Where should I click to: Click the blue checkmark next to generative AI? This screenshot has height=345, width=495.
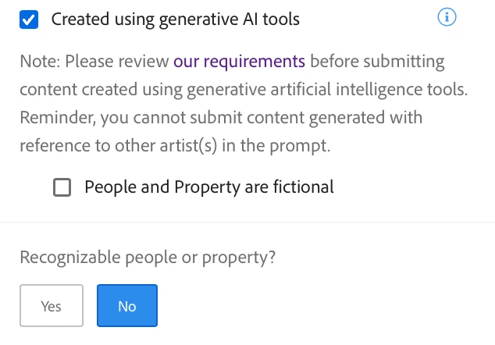coord(29,20)
